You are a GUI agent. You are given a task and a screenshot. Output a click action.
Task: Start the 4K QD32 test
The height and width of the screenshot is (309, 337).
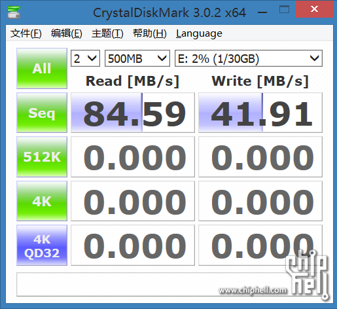42,245
